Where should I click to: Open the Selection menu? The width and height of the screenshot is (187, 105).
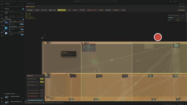pos(11,1)
